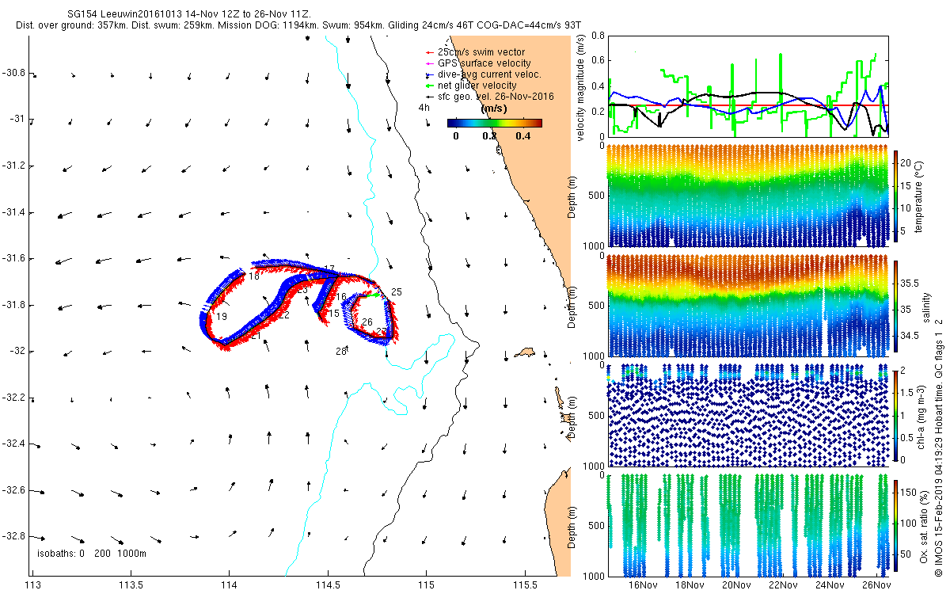The width and height of the screenshot is (950, 594).
Task: Click longitude tick '115'
Action: coord(425,585)
